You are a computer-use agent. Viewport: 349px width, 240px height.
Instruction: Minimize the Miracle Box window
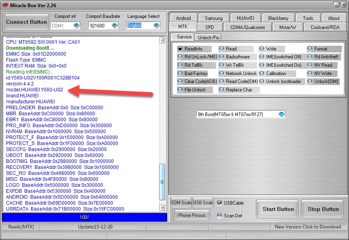(337, 5)
